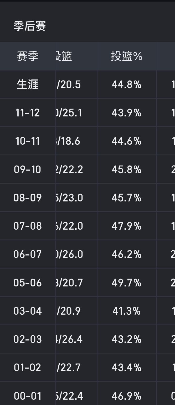
Task: Tap the 05-06 season label
Action: tap(28, 283)
